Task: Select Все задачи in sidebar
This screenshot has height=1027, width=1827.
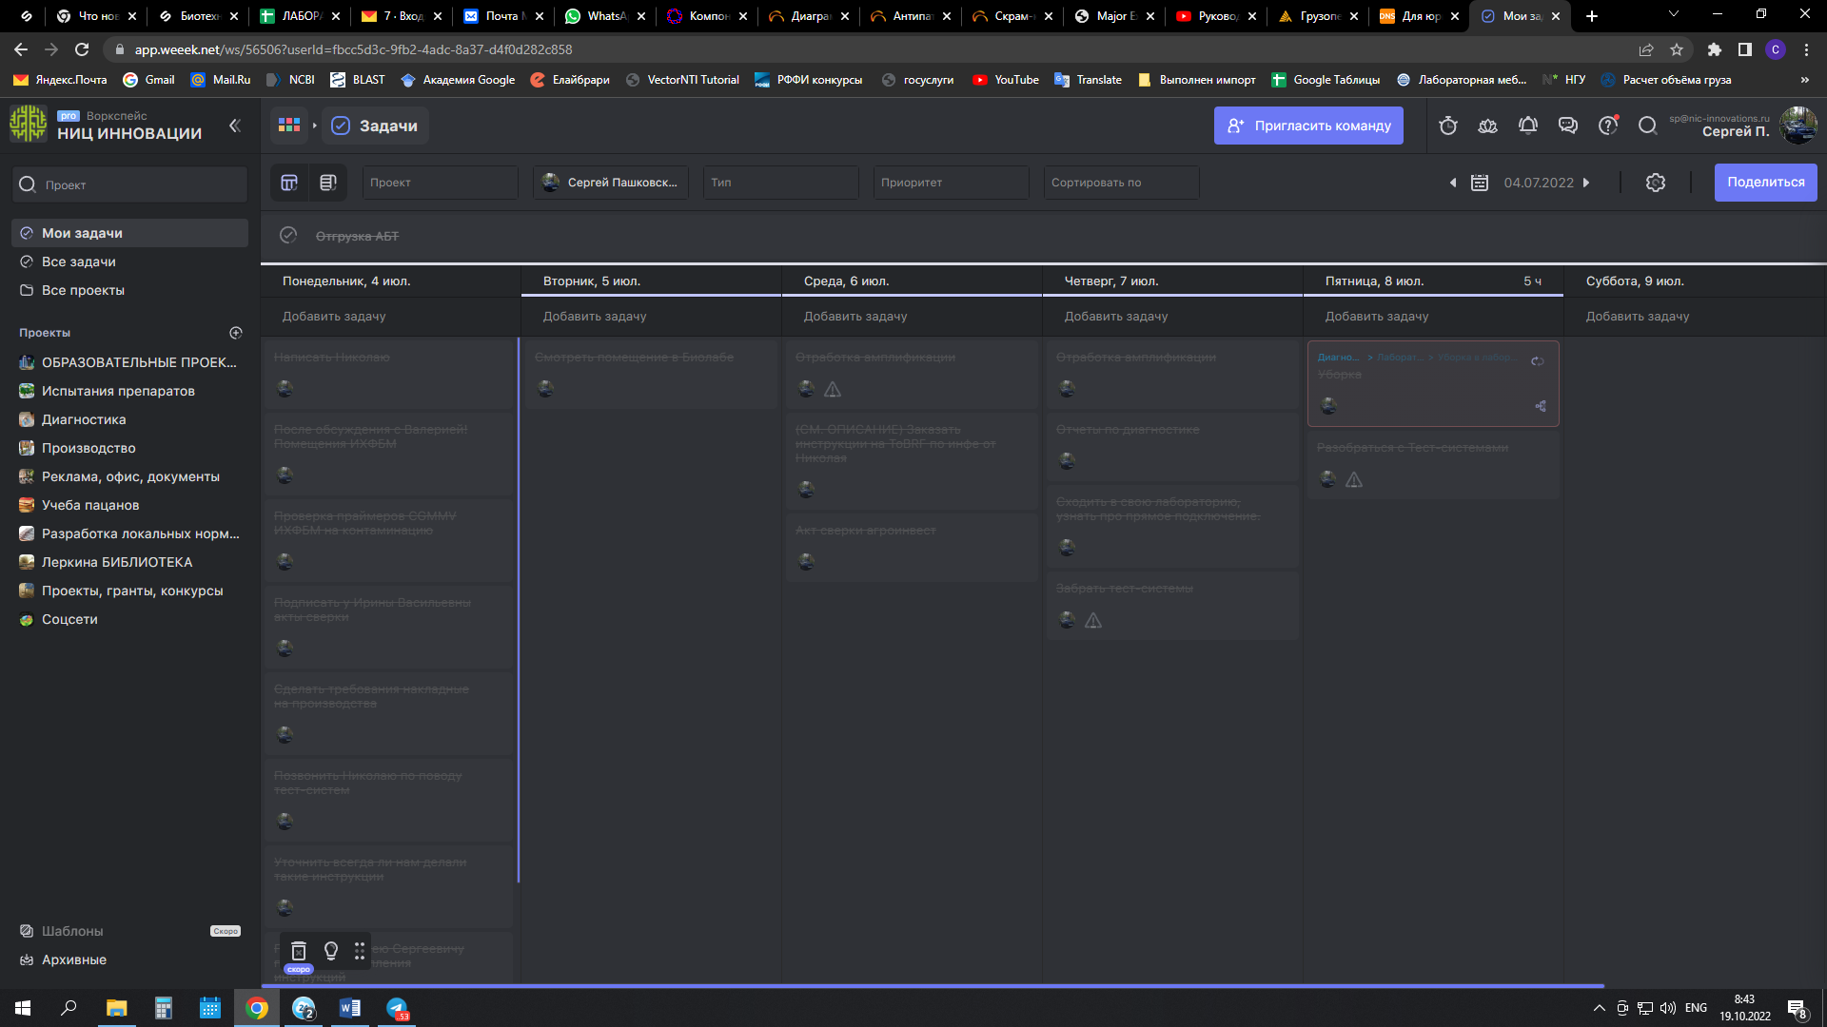Action: click(x=79, y=262)
